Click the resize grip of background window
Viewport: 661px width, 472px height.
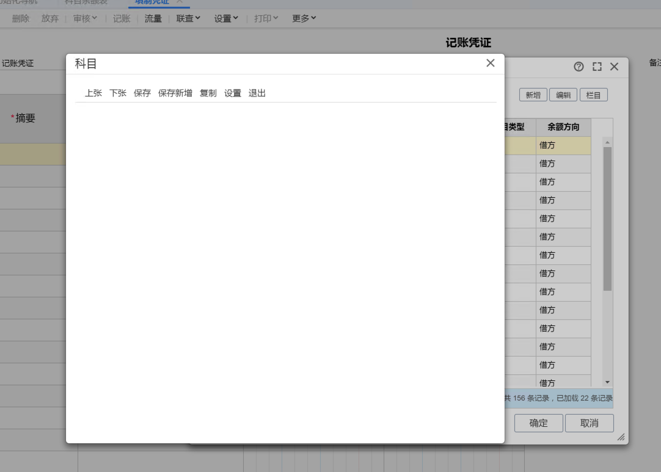[x=621, y=437]
